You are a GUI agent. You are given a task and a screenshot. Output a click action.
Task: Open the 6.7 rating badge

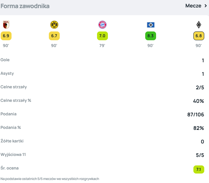click(54, 36)
